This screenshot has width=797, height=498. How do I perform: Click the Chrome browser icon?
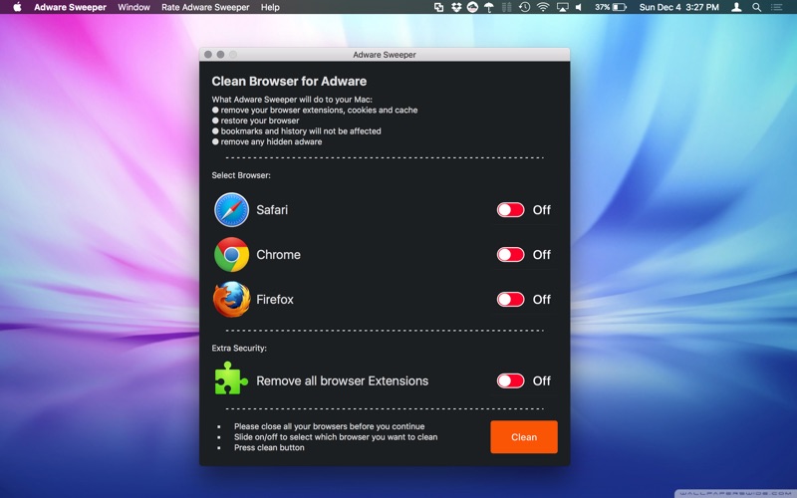231,254
